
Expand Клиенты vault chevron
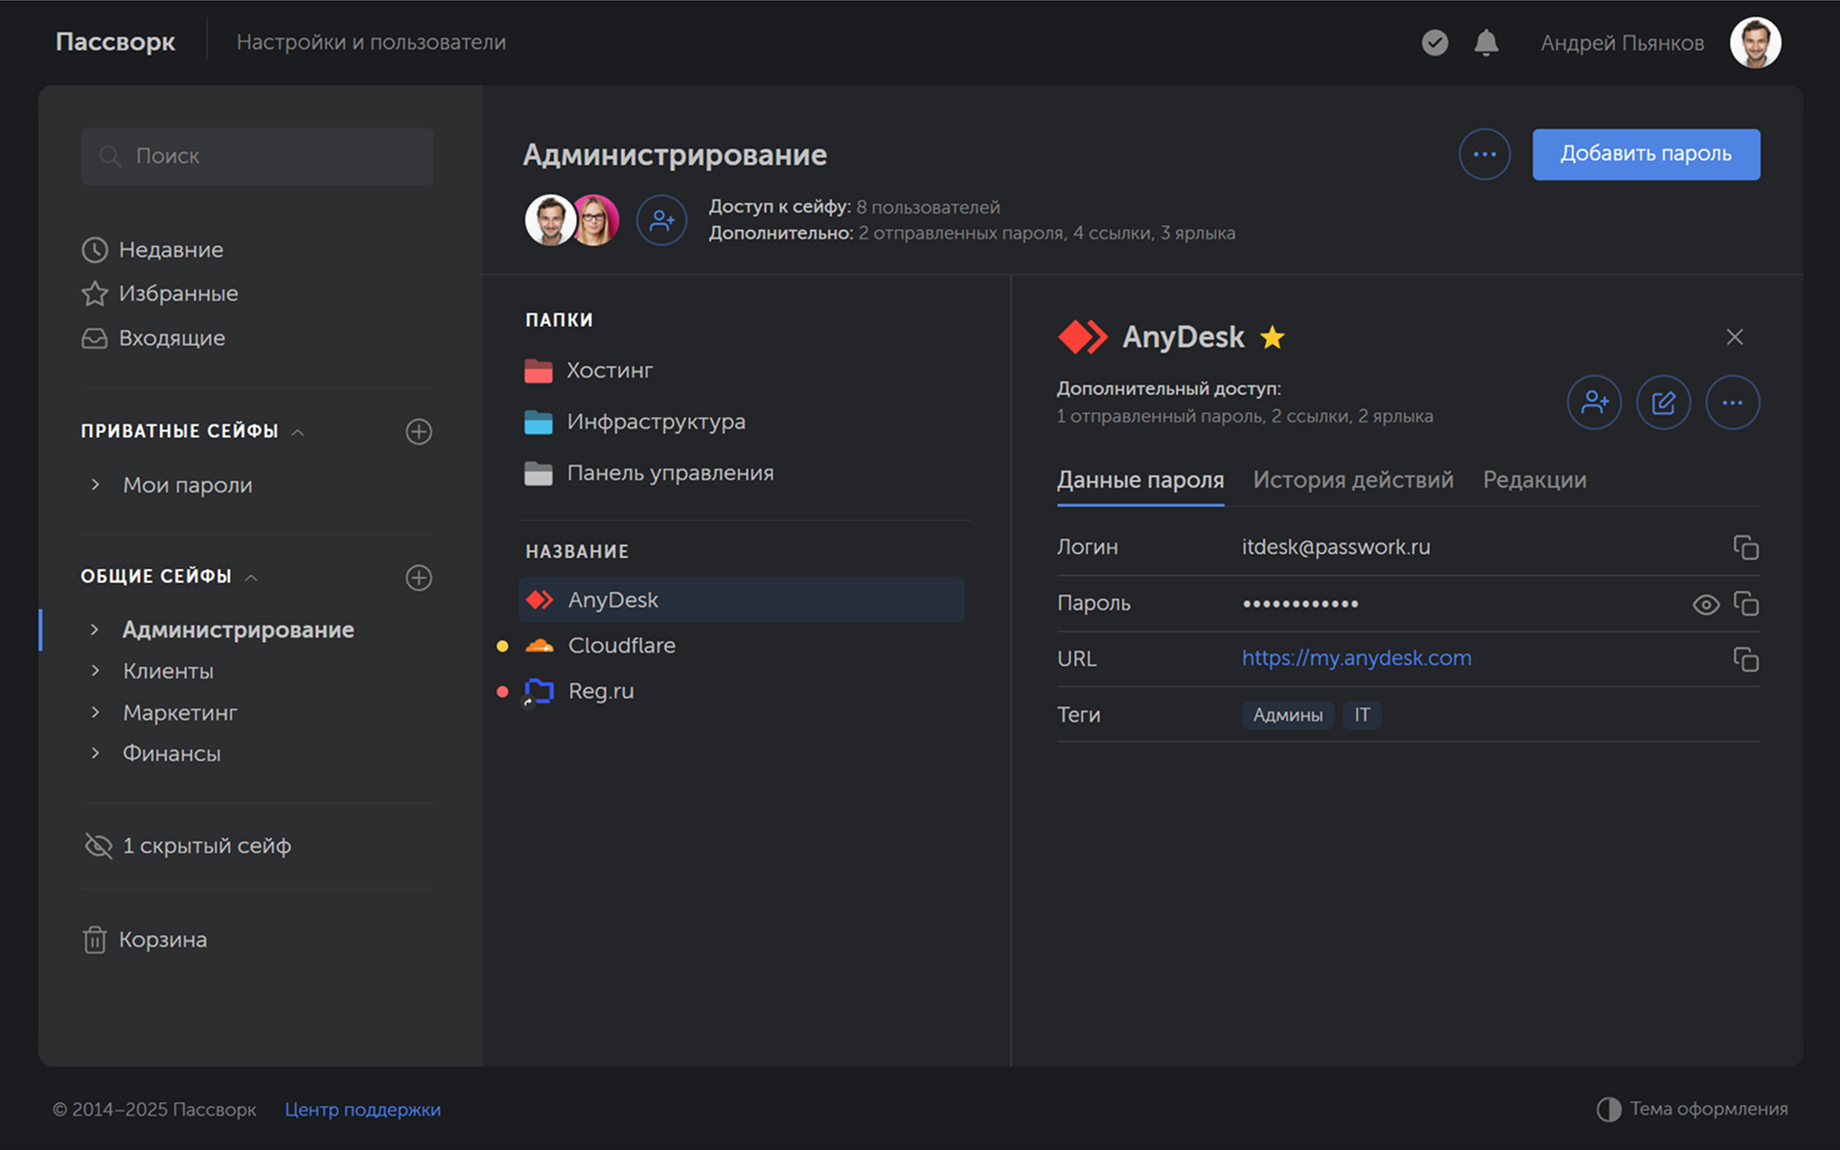click(95, 671)
